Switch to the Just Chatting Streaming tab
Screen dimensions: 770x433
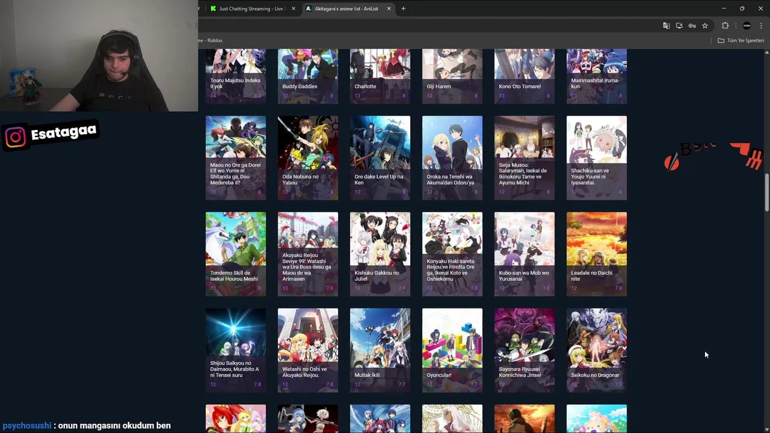(248, 8)
